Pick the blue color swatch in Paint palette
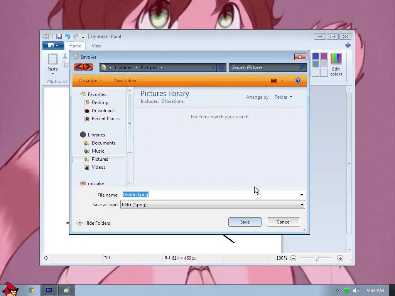 click(316, 56)
